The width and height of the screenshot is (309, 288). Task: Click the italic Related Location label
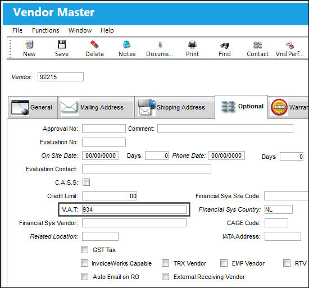pyautogui.click(x=54, y=236)
